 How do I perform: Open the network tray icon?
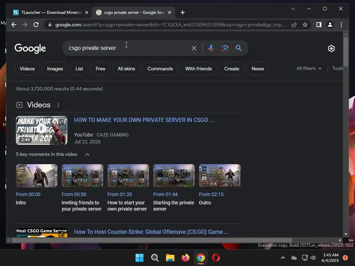(x=305, y=258)
